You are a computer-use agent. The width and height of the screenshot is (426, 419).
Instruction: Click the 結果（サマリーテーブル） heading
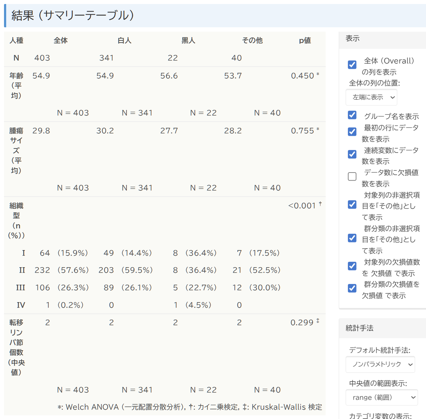click(73, 15)
